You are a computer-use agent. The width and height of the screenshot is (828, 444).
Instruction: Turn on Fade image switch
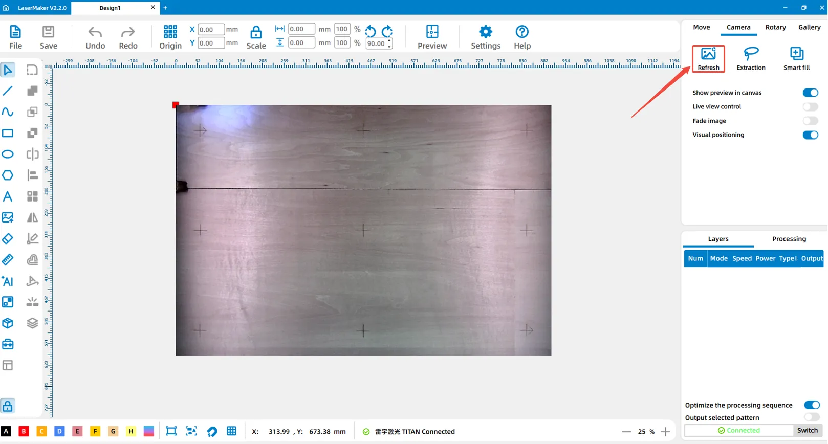coord(810,121)
